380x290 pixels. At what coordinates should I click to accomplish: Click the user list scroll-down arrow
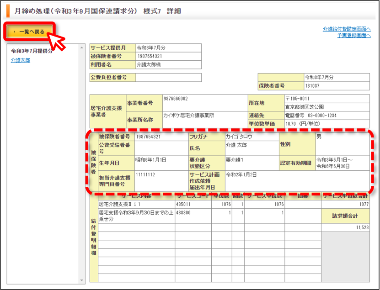click(x=82, y=280)
